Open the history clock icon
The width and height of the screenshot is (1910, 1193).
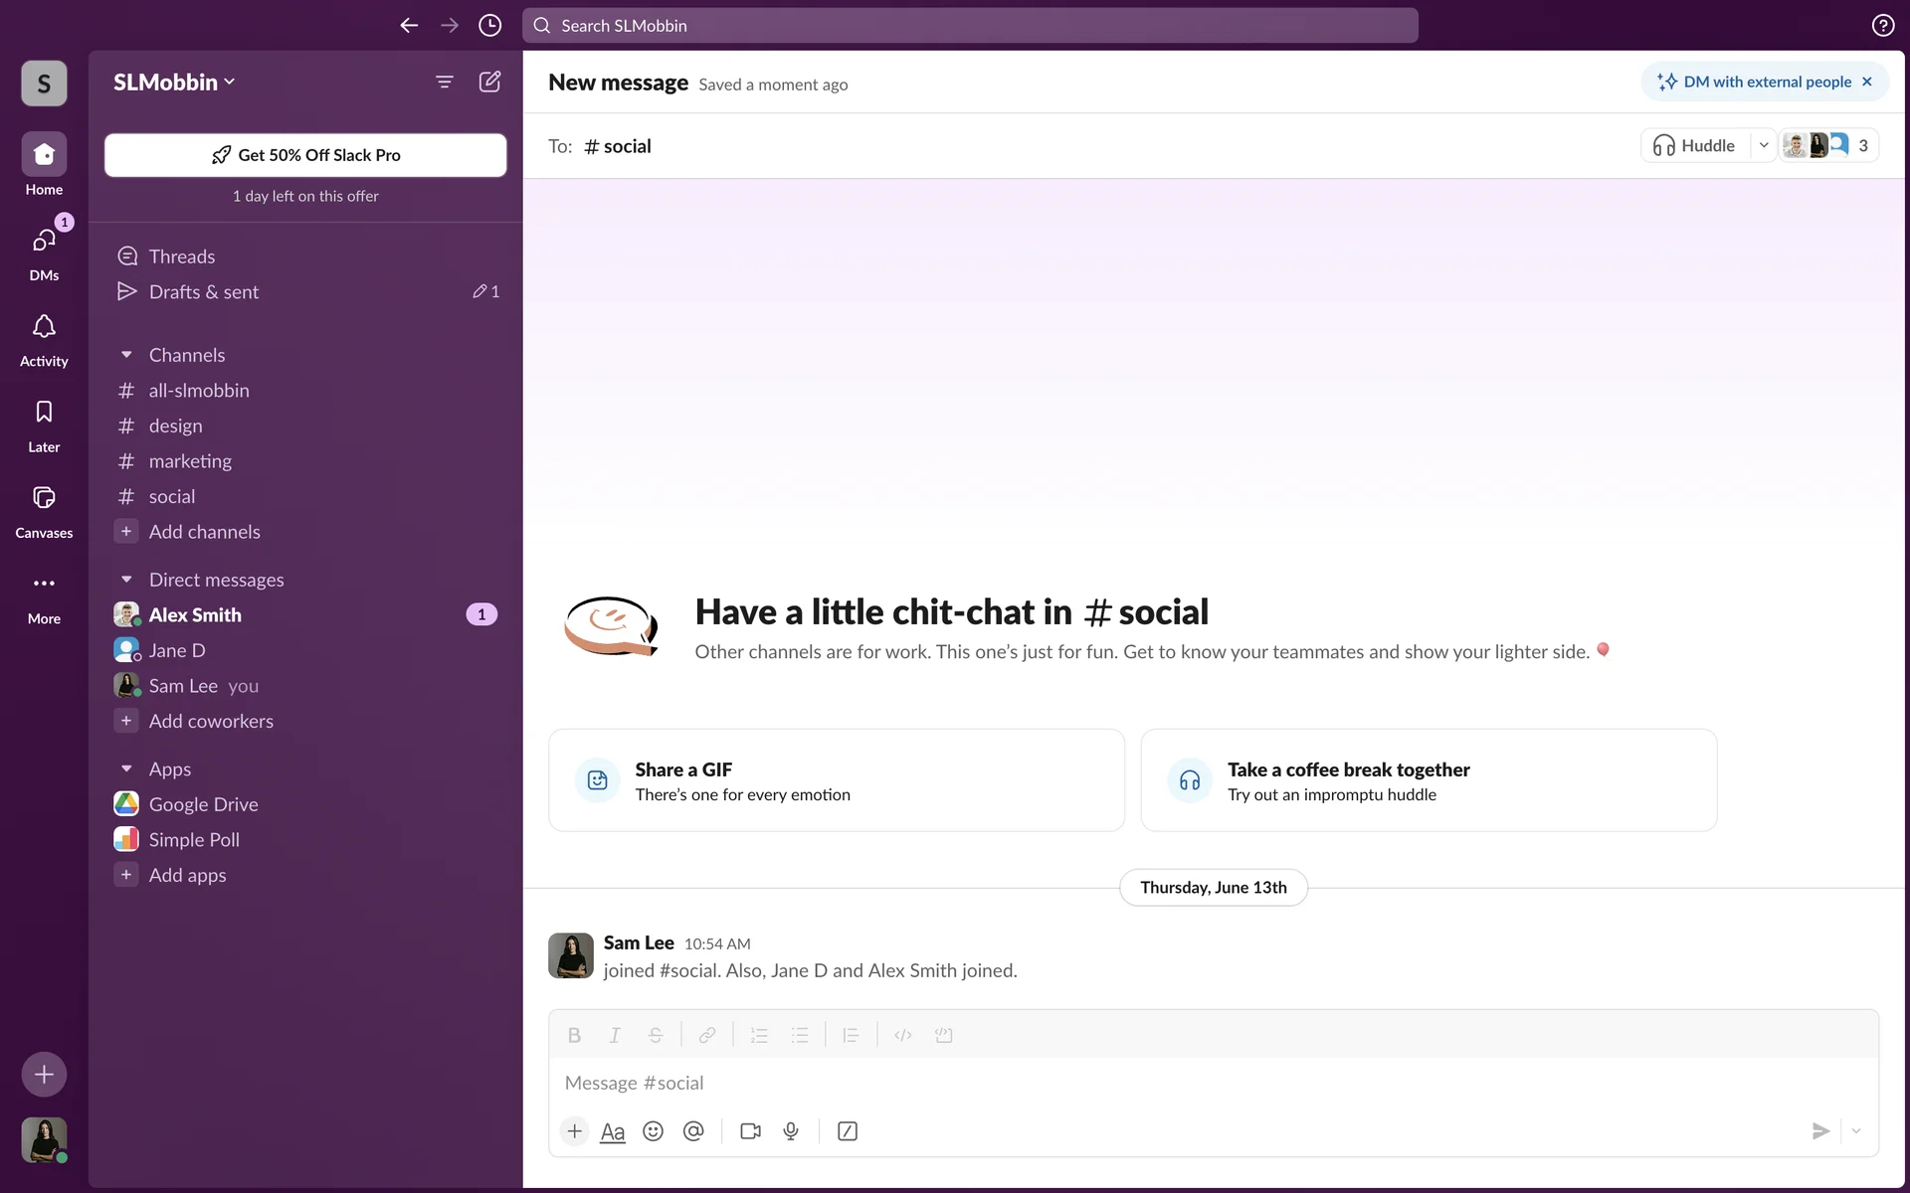[489, 26]
